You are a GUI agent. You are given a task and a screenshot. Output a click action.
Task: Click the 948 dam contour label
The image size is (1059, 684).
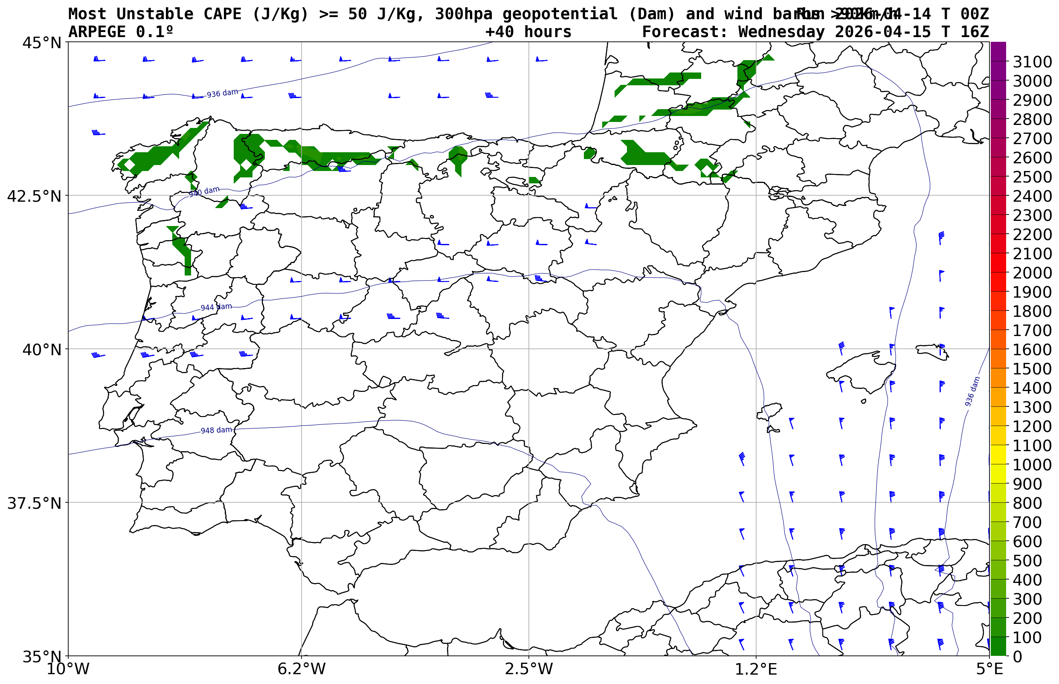click(x=216, y=430)
